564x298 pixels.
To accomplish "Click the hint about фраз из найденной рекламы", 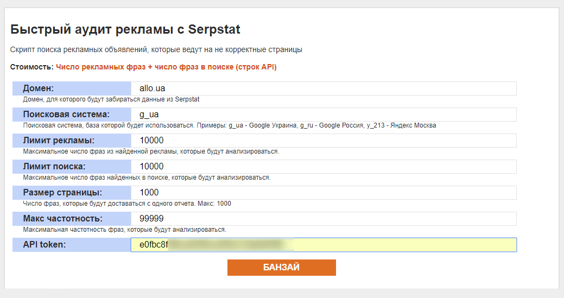I will (x=151, y=151).
